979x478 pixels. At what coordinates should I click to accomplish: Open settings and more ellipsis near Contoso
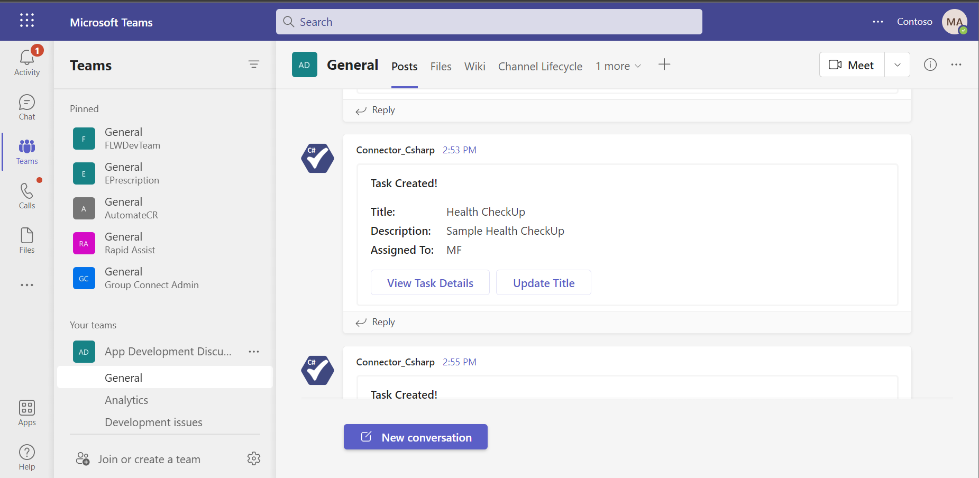[x=878, y=22]
